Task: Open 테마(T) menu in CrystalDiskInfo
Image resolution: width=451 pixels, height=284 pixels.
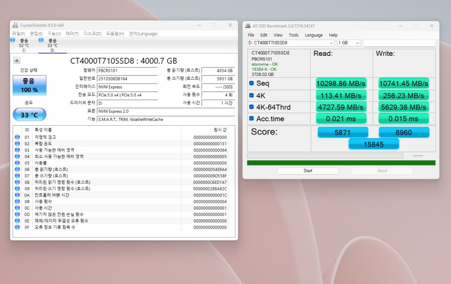Action: coord(72,34)
